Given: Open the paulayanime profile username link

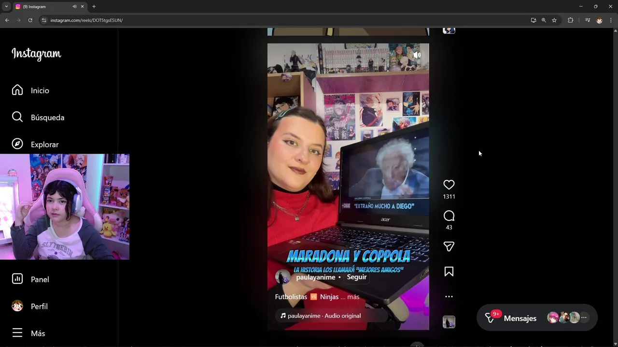Looking at the screenshot, I should click(x=316, y=277).
